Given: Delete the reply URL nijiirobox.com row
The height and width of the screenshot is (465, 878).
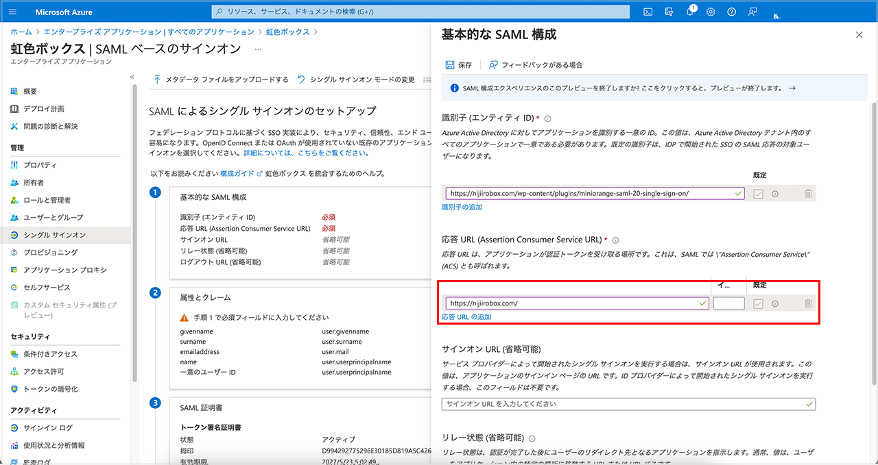Looking at the screenshot, I should [808, 303].
